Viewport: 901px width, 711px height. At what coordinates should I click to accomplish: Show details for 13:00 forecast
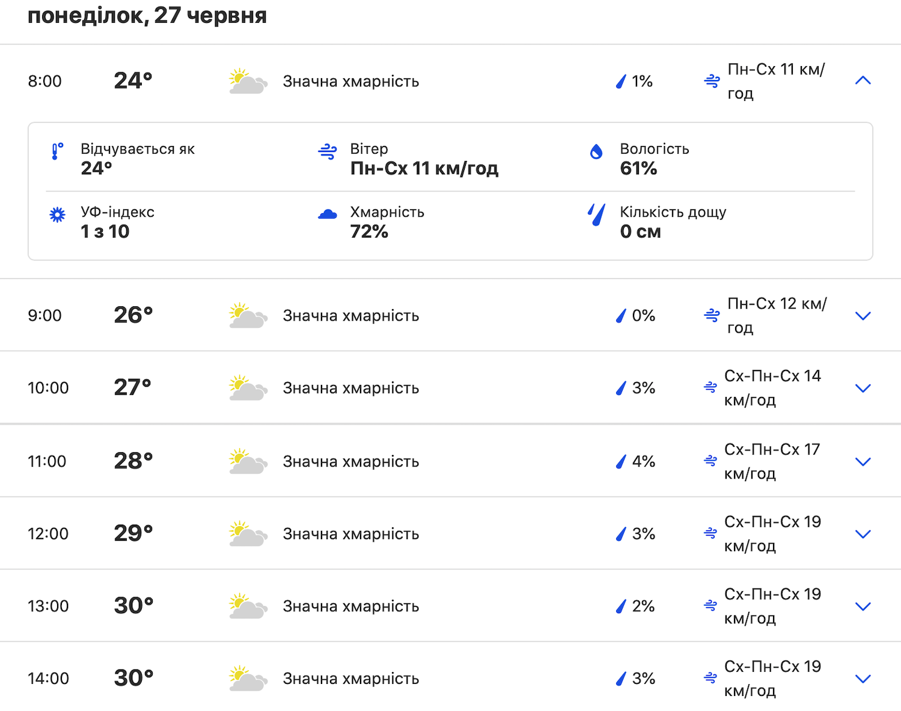(x=863, y=607)
